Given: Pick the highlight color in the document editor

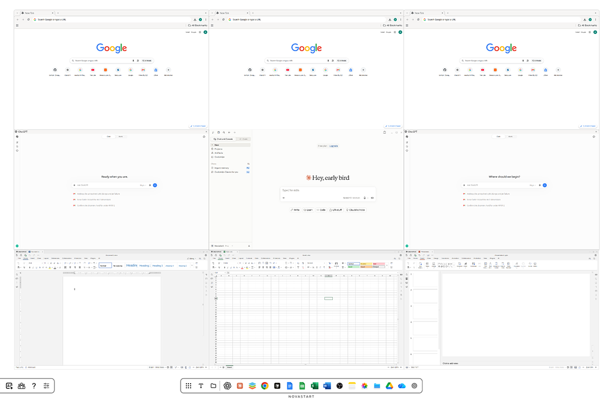Looking at the screenshot, I should (50, 267).
